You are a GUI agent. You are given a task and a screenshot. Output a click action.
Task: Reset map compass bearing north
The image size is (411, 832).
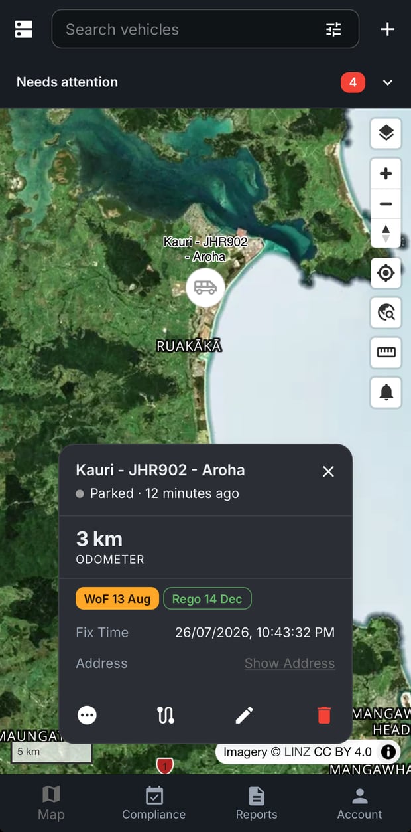(x=386, y=234)
